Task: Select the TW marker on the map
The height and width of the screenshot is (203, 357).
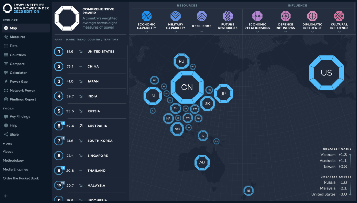Action: (195, 109)
